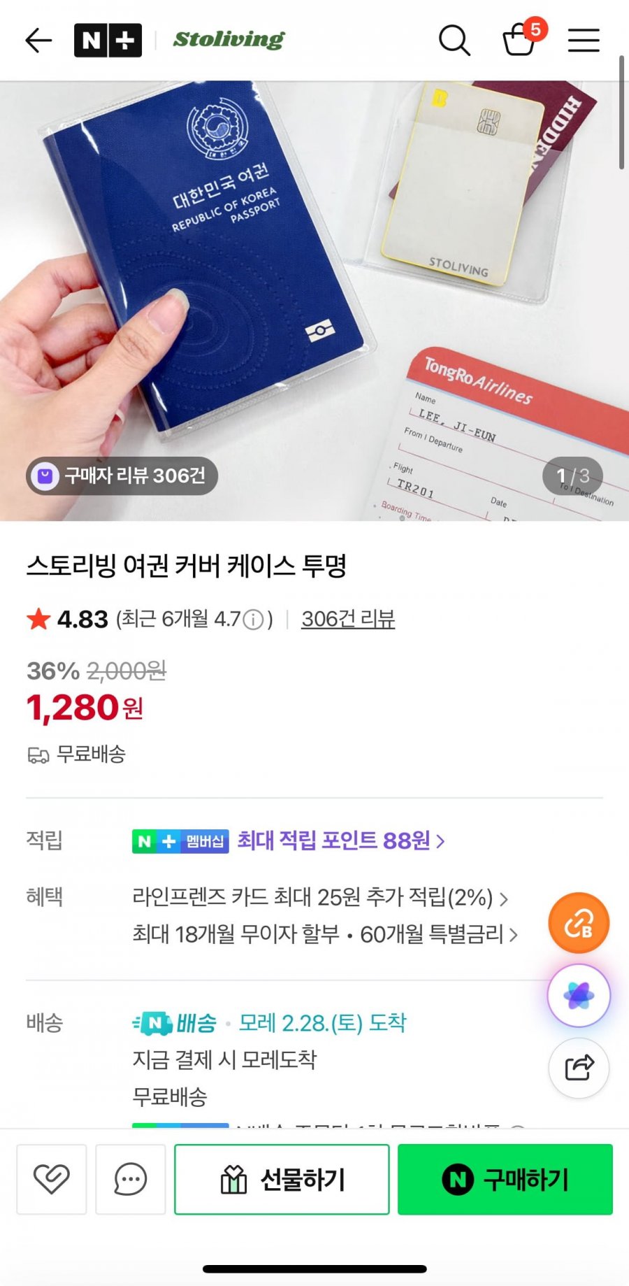Click the rating info circle icon
629x1286 pixels.
point(254,620)
